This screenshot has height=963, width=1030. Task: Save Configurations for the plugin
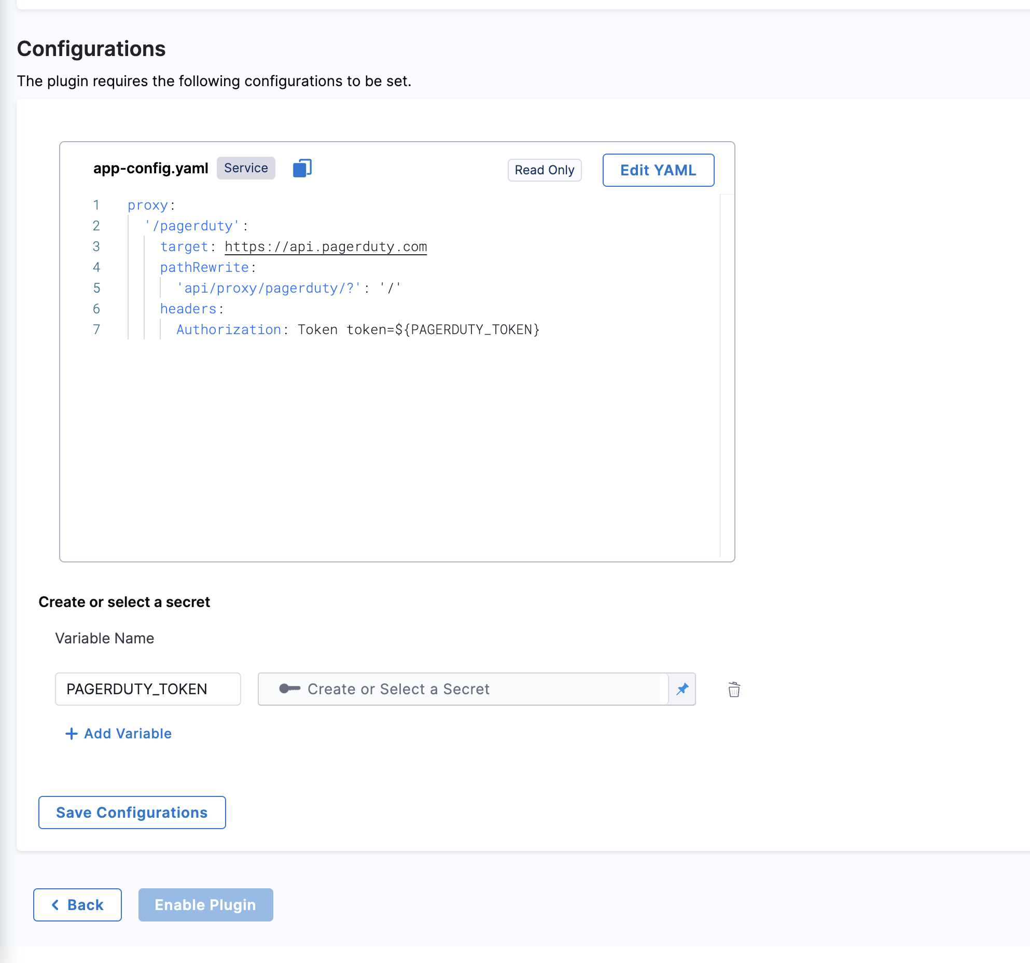132,813
